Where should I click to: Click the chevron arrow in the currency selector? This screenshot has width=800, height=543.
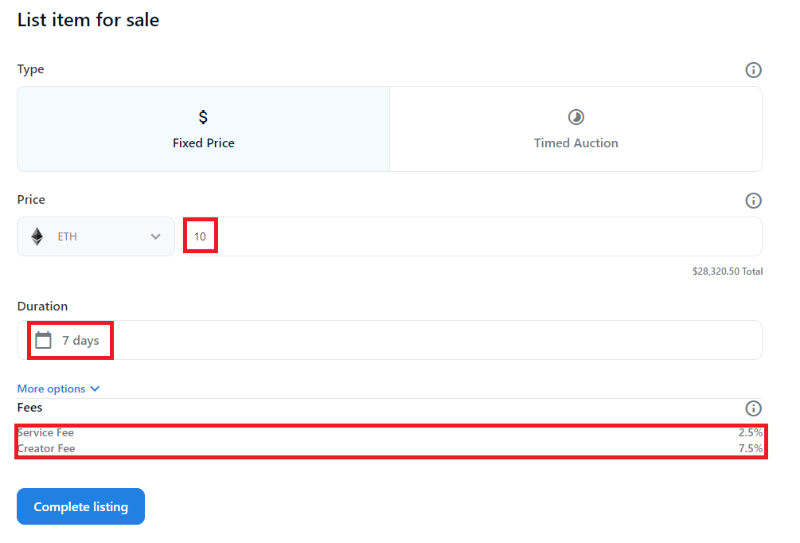(x=155, y=236)
